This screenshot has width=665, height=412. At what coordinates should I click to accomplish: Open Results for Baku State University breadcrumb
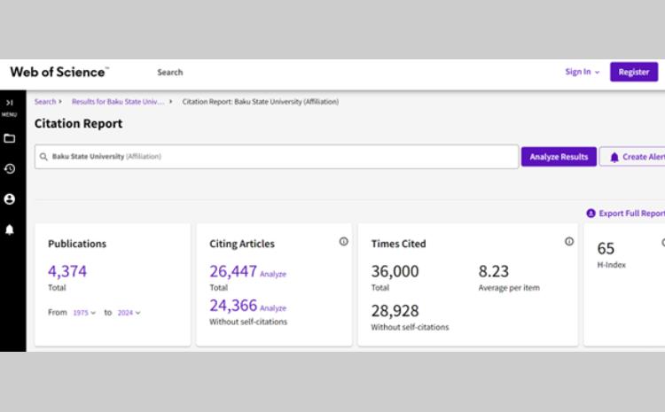(118, 102)
